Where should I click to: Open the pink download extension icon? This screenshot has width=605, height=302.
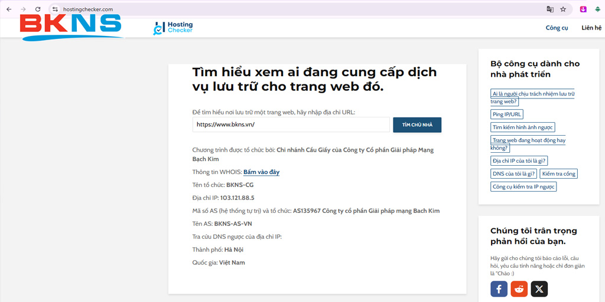(x=583, y=9)
